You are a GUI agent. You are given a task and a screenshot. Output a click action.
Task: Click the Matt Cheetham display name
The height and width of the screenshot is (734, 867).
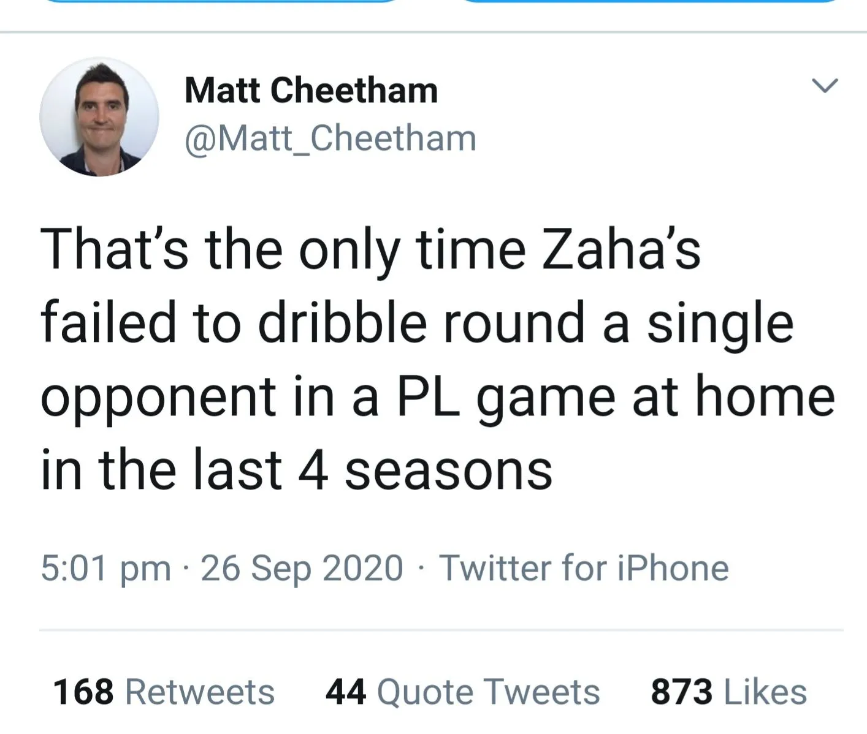click(311, 90)
